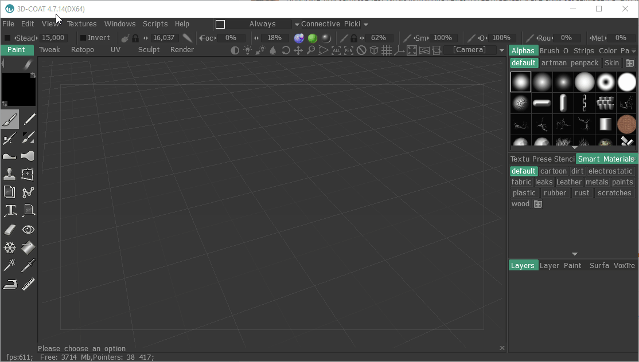Select the Eraser tool

click(9, 230)
